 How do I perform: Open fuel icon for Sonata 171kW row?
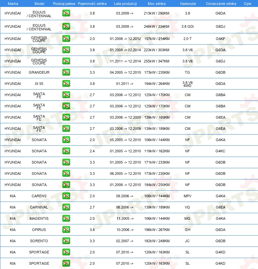(x=66, y=162)
